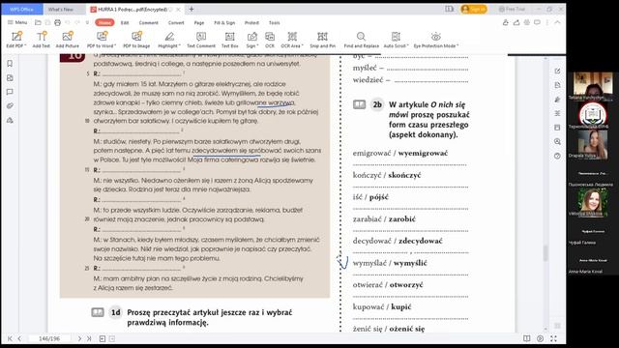Select the top participant video thumbnail
Screen dimensions: 619x348
tap(593, 85)
